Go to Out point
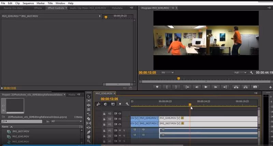 tap(225, 87)
